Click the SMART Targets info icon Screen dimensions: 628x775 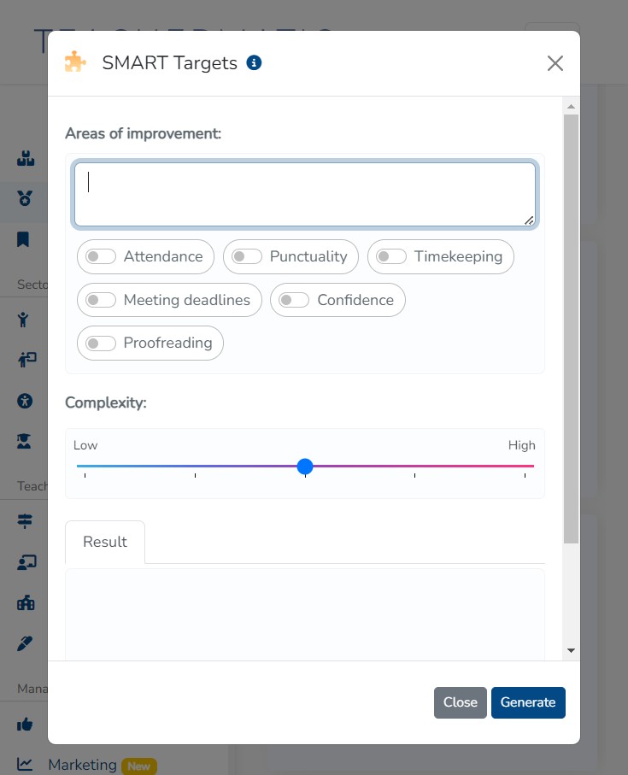pyautogui.click(x=254, y=62)
